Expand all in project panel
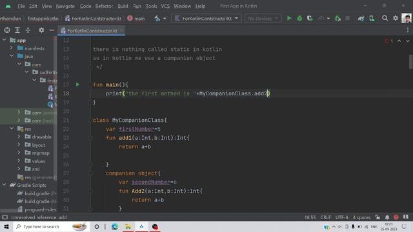413x232 pixels. pyautogui.click(x=17, y=30)
